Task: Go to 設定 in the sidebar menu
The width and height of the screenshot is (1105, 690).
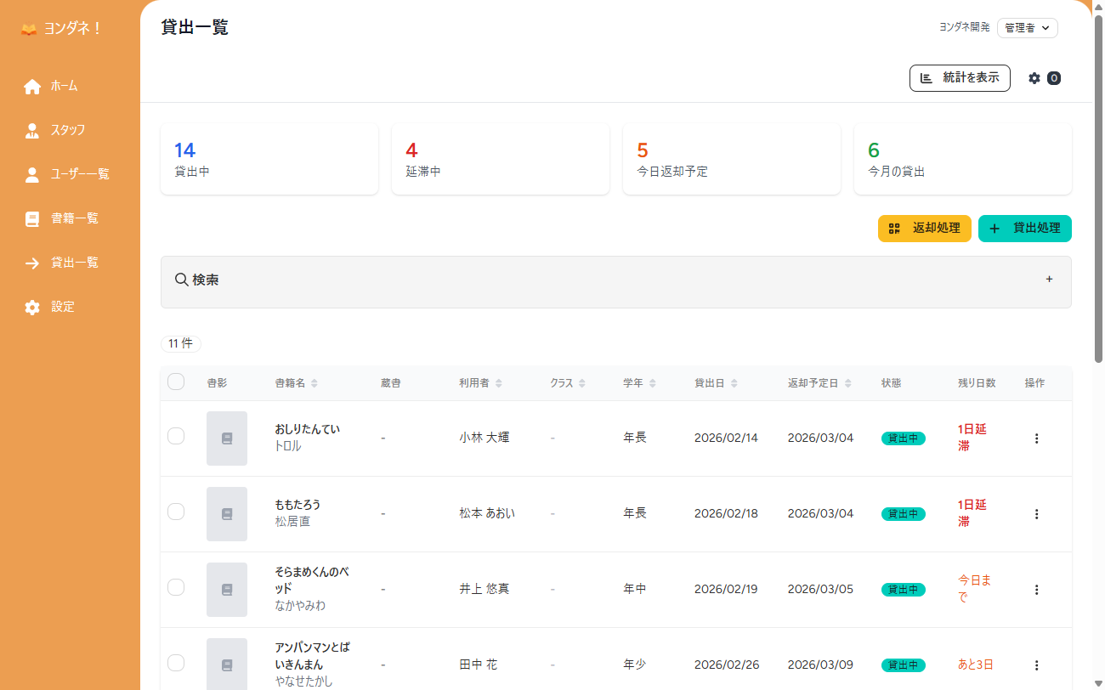Action: click(62, 307)
